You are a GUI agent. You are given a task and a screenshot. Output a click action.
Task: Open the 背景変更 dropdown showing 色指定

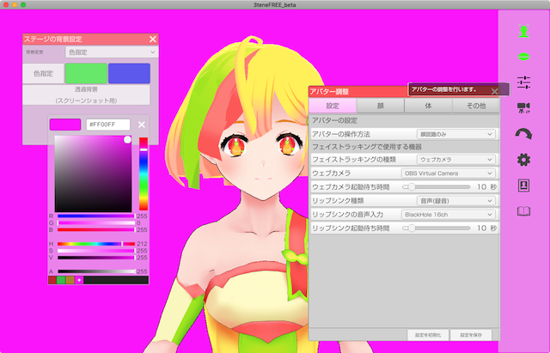click(112, 52)
